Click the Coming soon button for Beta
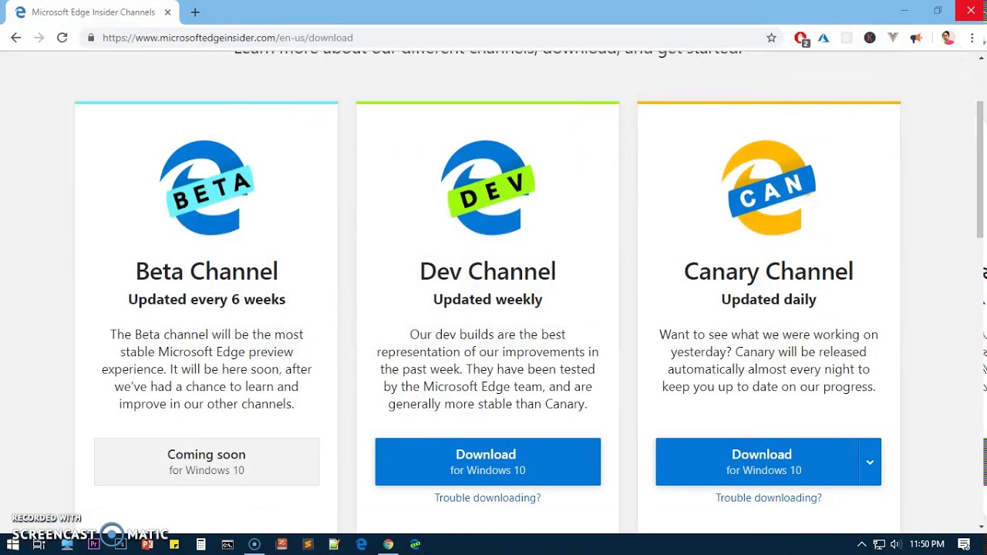This screenshot has width=987, height=555. click(207, 462)
